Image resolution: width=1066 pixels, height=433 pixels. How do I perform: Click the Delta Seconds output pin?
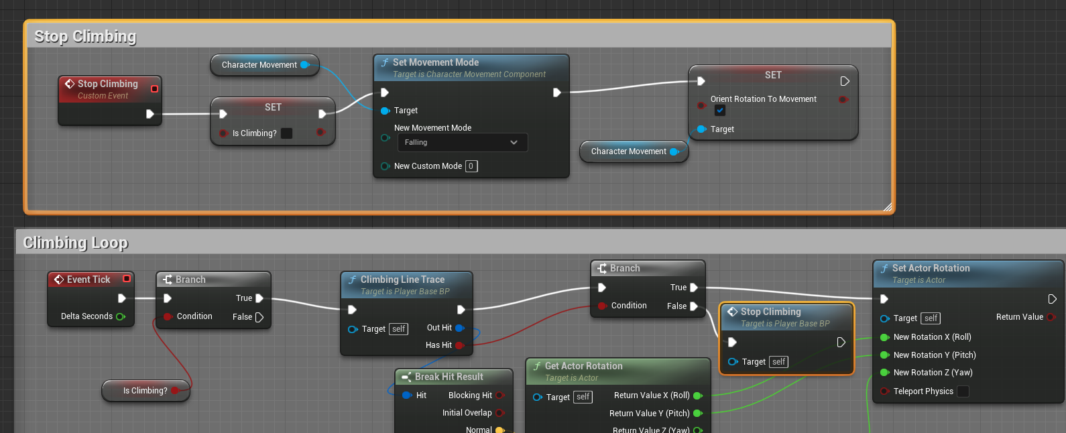121,316
